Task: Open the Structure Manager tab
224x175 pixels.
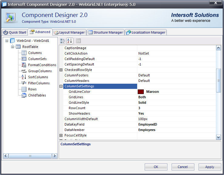Action: (x=105, y=32)
